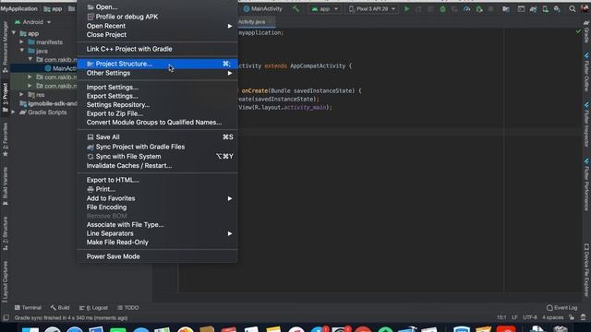Screen dimensions: 591x332
Task: Select Open... in the File menu
Action: 158,7
